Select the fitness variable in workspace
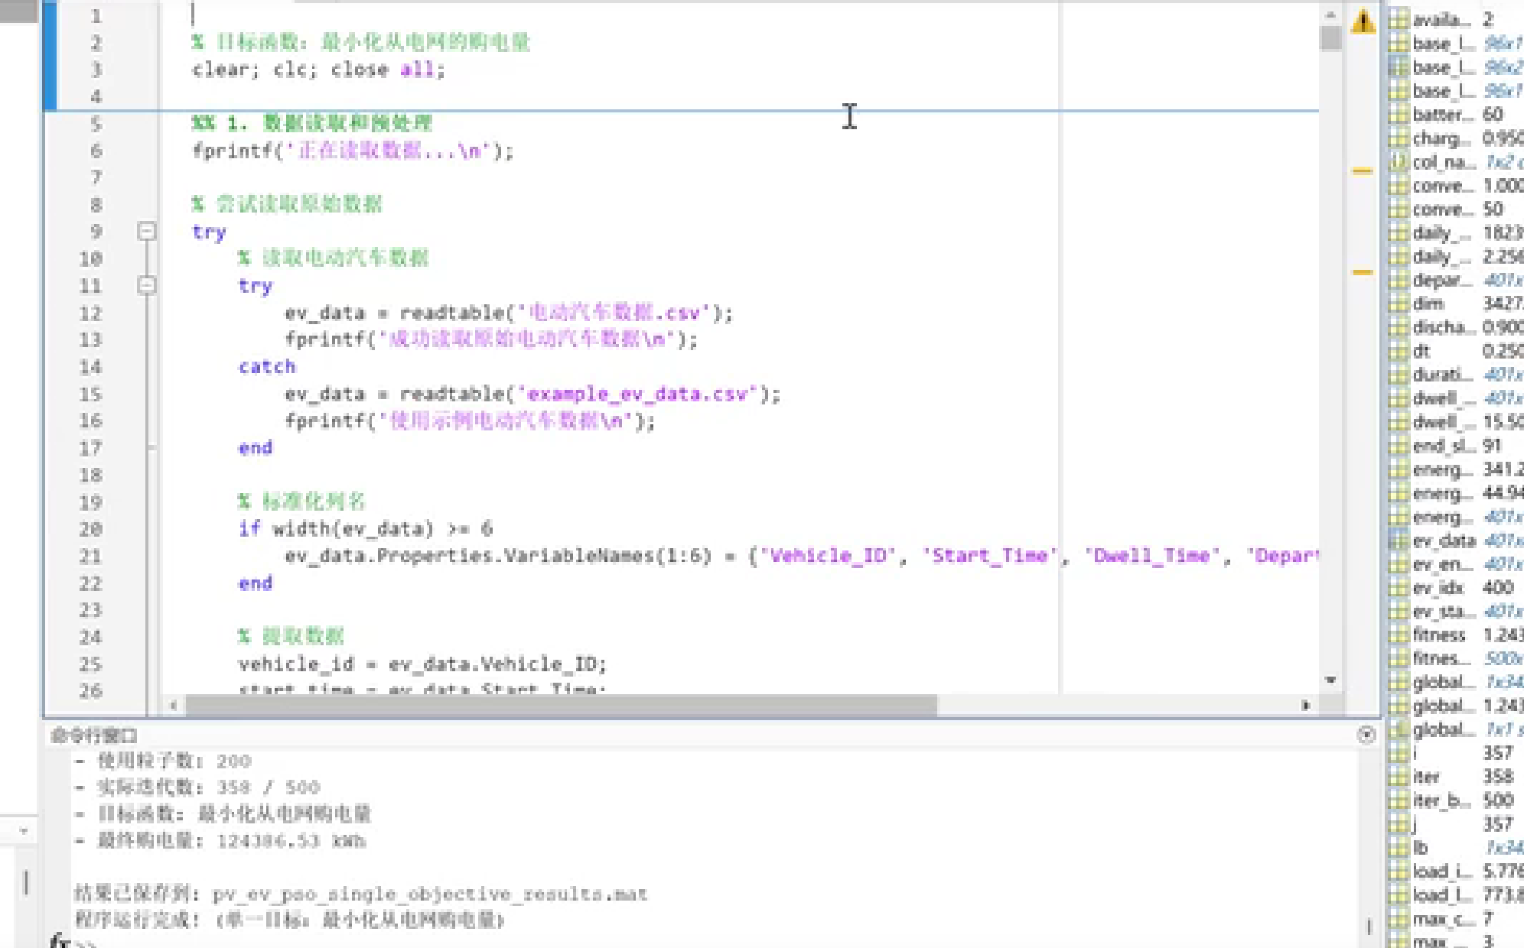Viewport: 1524px width, 948px height. [x=1438, y=635]
